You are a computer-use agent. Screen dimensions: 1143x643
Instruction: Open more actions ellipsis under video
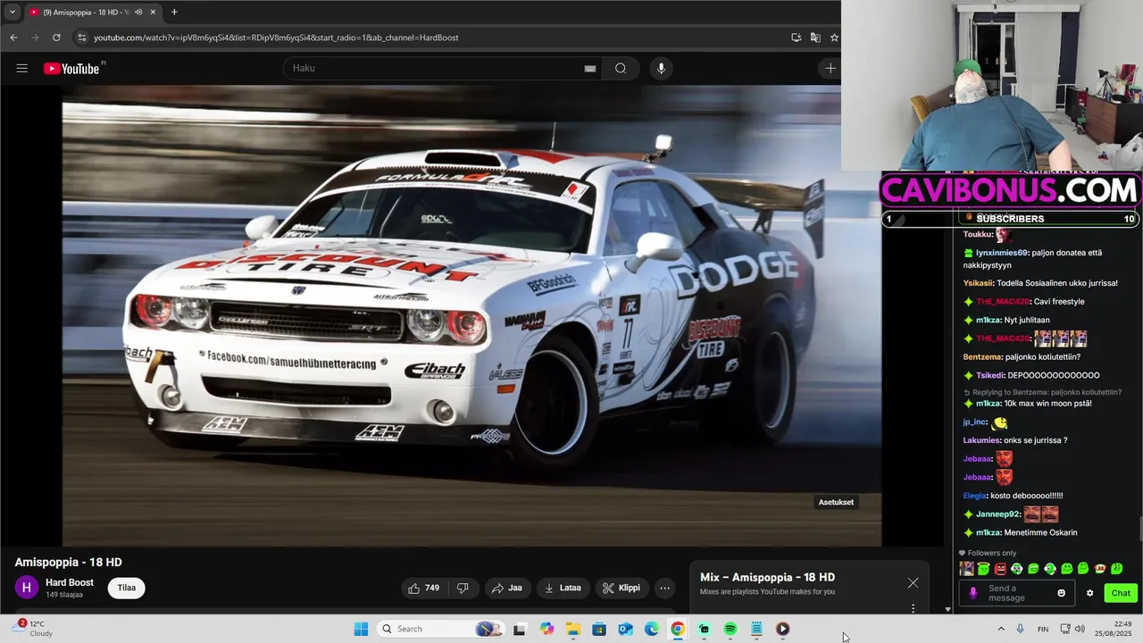point(664,588)
